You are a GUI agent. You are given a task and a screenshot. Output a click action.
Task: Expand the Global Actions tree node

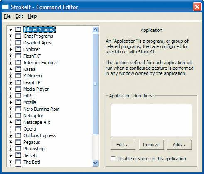(x=10, y=29)
